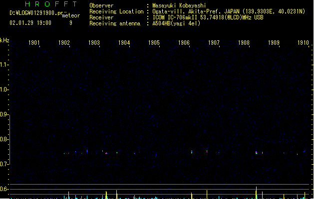Click the 0.7 kHz frequency label
This screenshot has width=314, height=199.
4,164
